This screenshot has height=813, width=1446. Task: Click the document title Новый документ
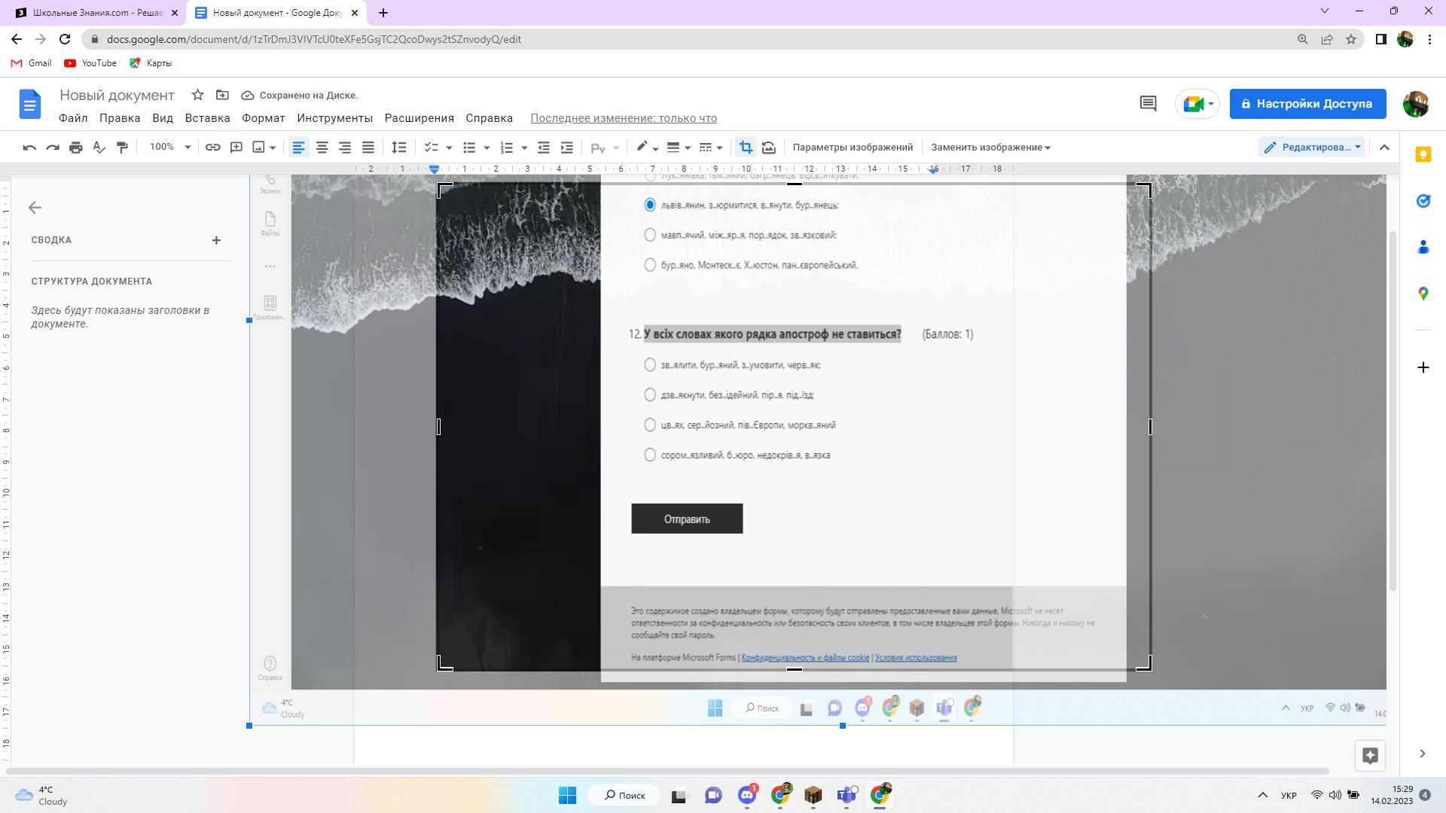117,96
